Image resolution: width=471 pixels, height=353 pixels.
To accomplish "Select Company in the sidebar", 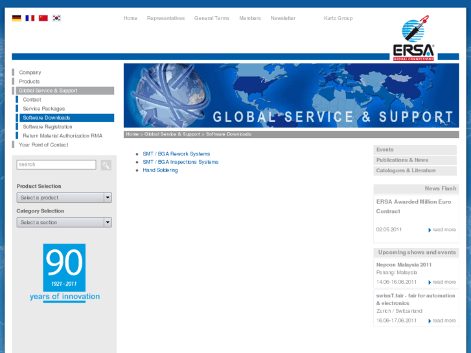I will coord(30,73).
